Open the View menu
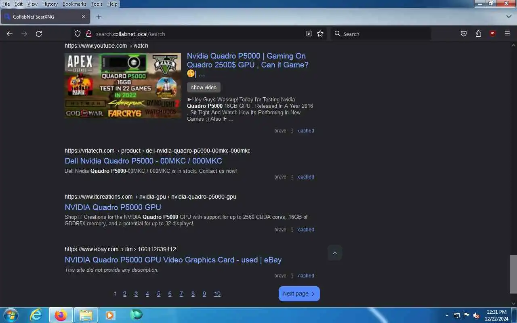517x323 pixels. coord(32,4)
